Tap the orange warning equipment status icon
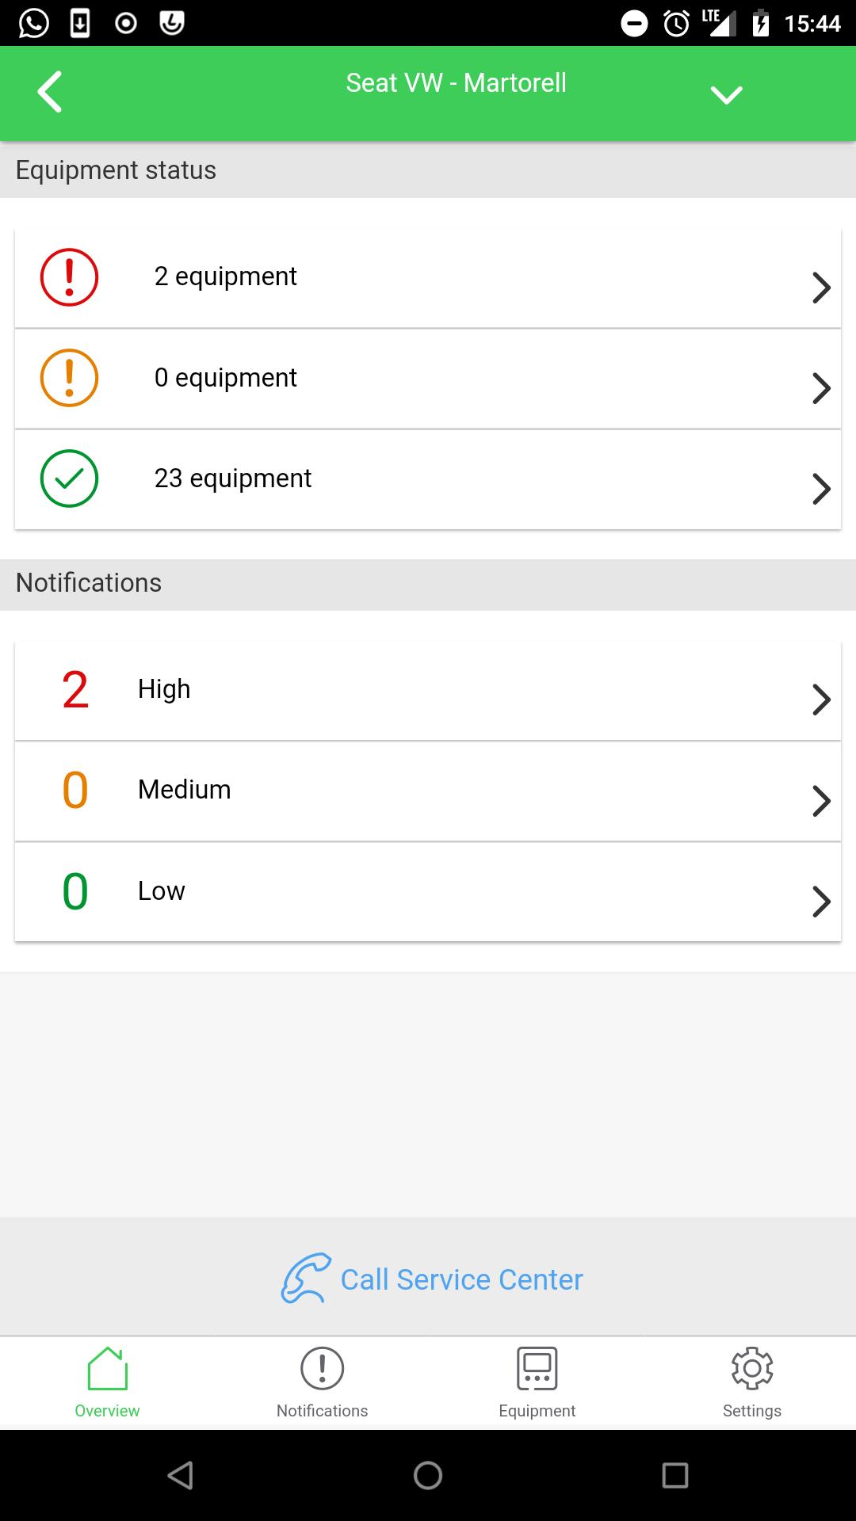This screenshot has height=1521, width=856. [69, 378]
